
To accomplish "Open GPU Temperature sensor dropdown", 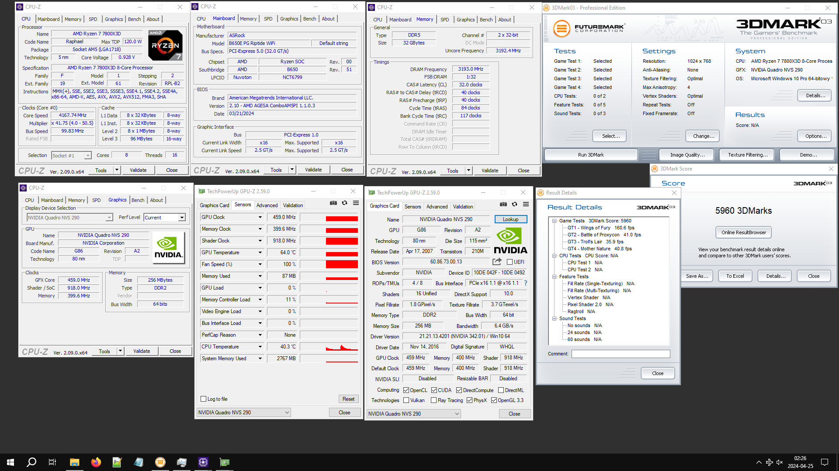I will point(260,253).
